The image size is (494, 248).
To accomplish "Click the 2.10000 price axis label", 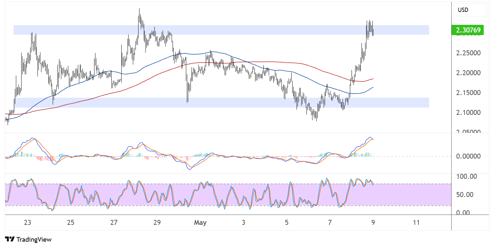I will click(x=469, y=112).
